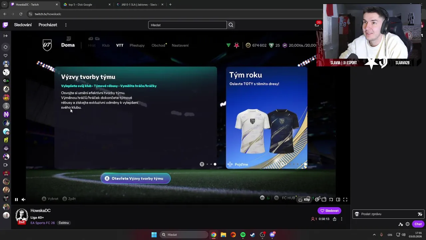Open File Explorer from the taskbar
Screen dimensions: 426x240
223,235
